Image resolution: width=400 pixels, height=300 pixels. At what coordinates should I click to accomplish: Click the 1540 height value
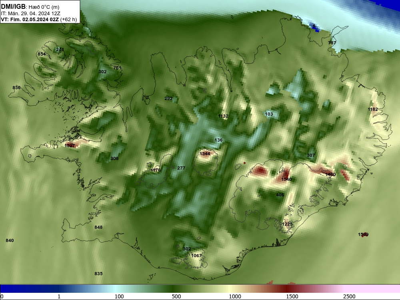(286, 179)
